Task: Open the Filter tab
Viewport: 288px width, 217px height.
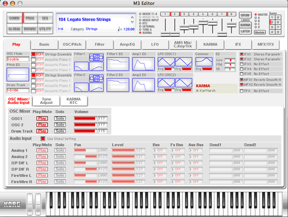Action: (100, 45)
